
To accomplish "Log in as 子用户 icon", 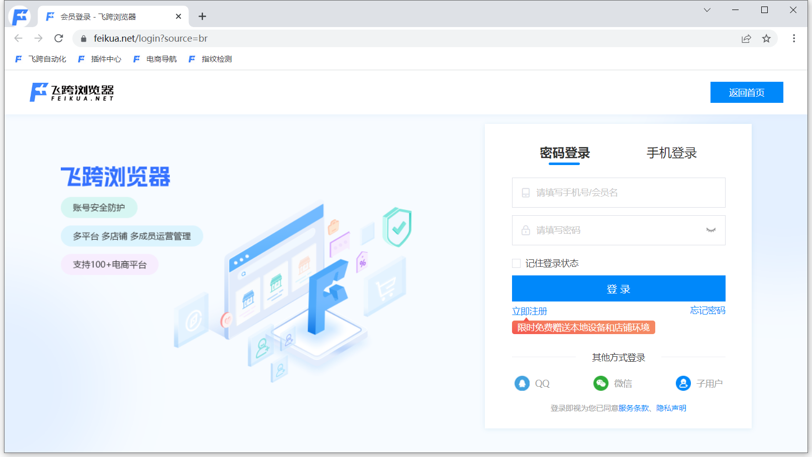I will (x=683, y=383).
